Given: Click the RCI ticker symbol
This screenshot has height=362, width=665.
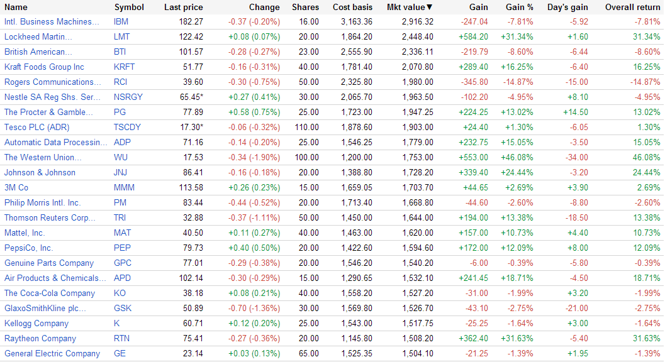Looking at the screenshot, I should pyautogui.click(x=120, y=82).
